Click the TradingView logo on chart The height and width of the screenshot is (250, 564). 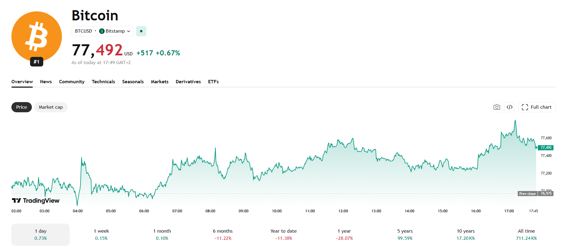36,201
